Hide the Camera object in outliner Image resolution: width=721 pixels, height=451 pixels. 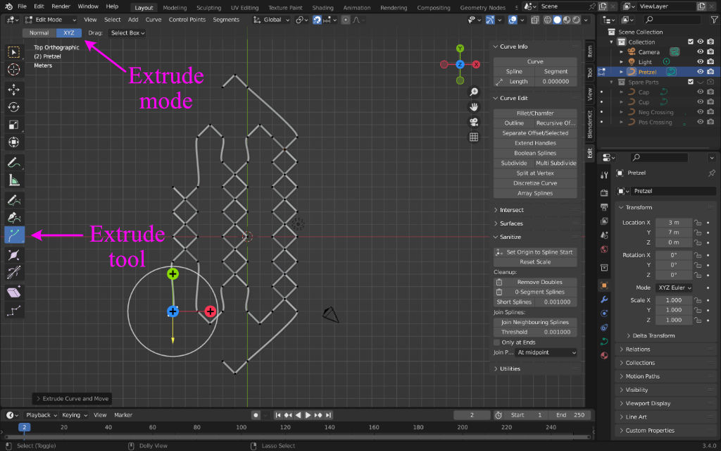click(x=700, y=51)
